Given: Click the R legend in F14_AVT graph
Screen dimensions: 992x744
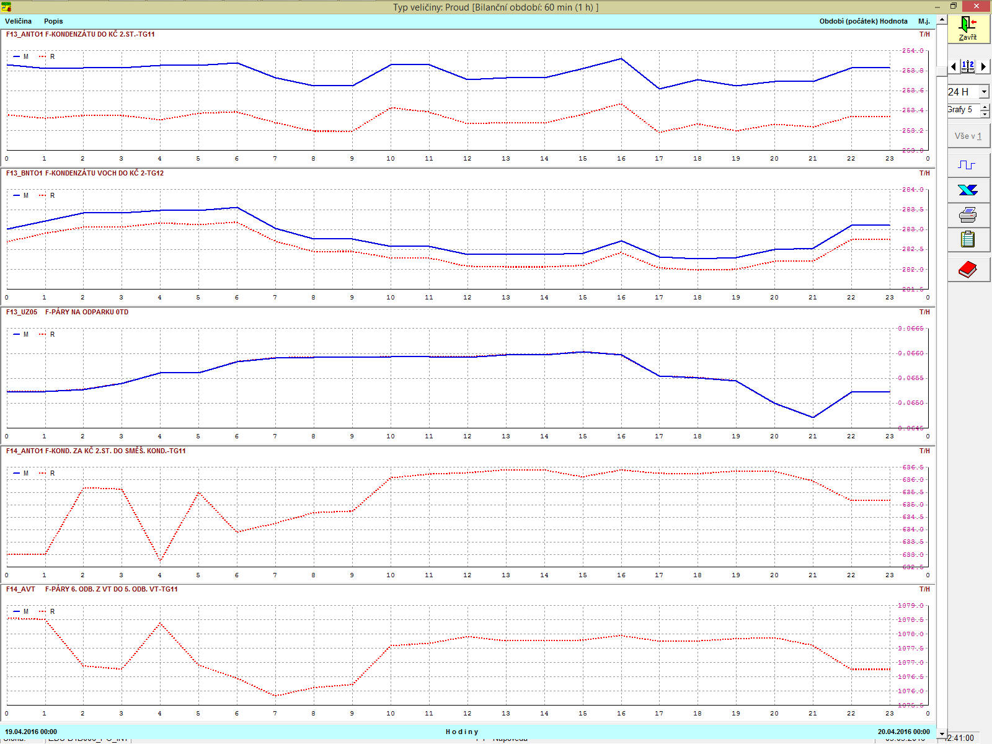Looking at the screenshot, I should coord(47,611).
